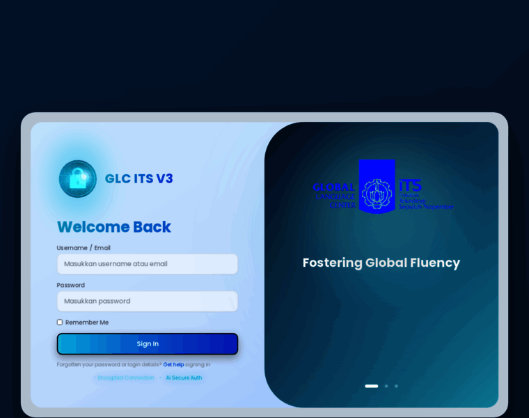Click the Password field label

coord(71,285)
